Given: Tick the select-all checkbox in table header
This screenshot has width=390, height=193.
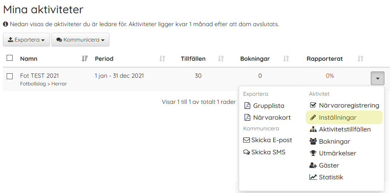Looking at the screenshot, I should pyautogui.click(x=10, y=58).
